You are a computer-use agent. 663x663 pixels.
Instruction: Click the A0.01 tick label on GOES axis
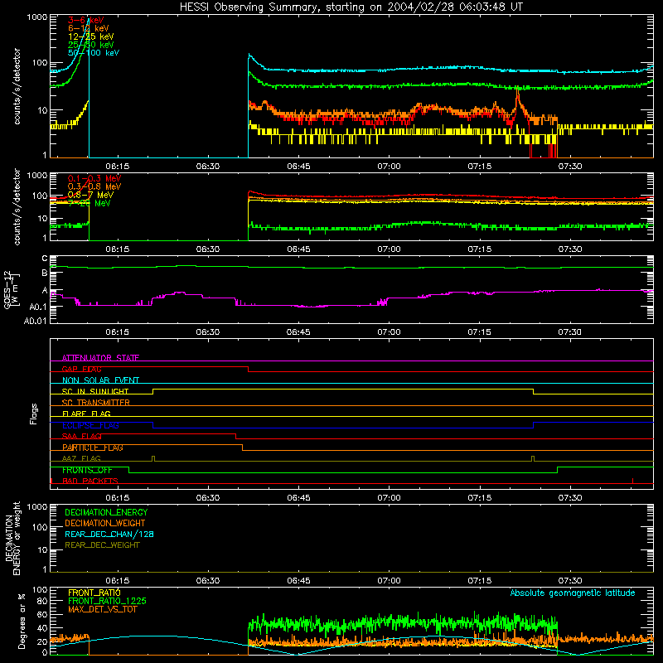pyautogui.click(x=35, y=321)
